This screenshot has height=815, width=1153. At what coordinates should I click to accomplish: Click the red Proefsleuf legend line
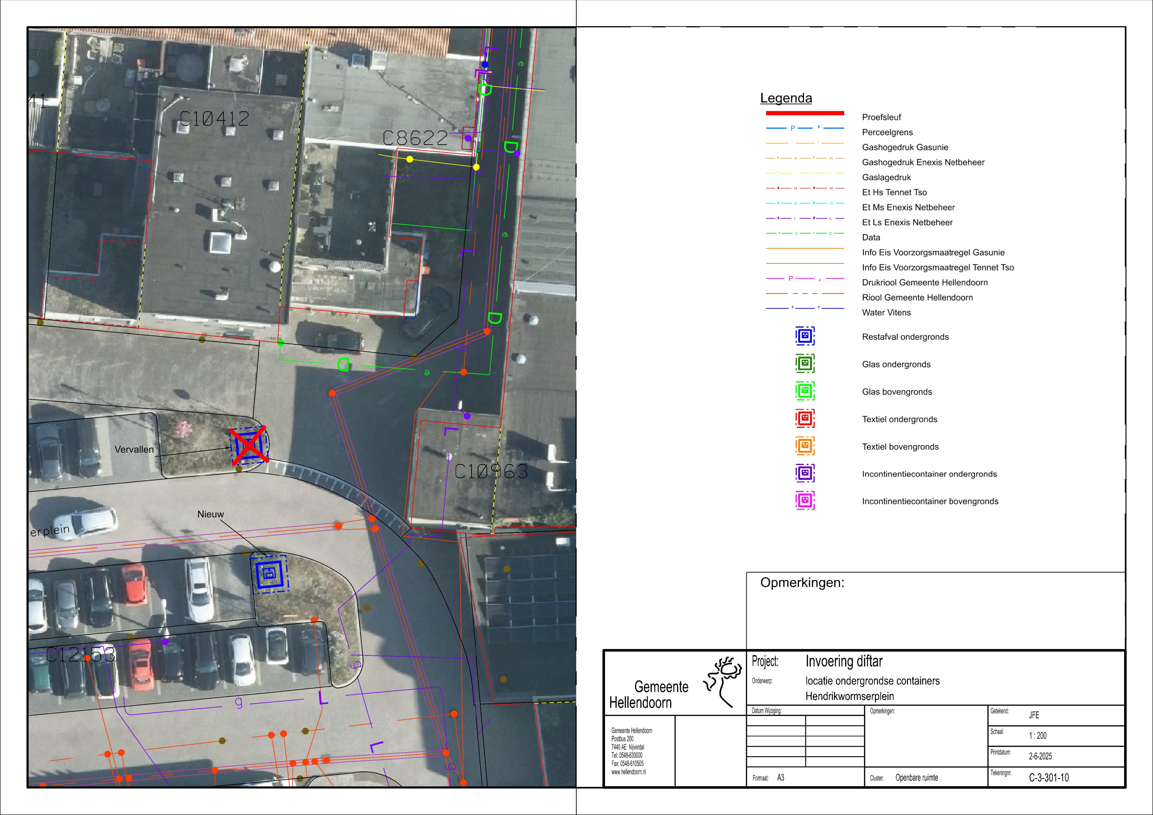804,113
